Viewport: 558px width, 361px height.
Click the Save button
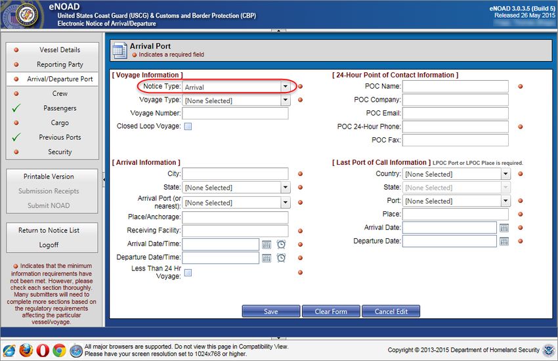(x=271, y=311)
